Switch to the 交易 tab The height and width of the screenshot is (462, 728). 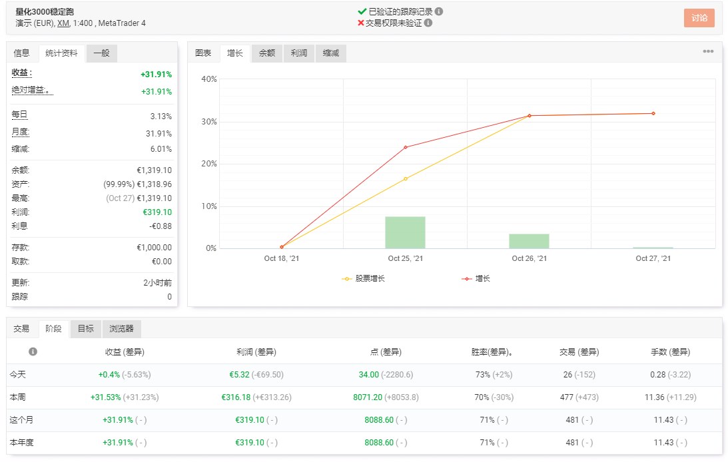(21, 329)
